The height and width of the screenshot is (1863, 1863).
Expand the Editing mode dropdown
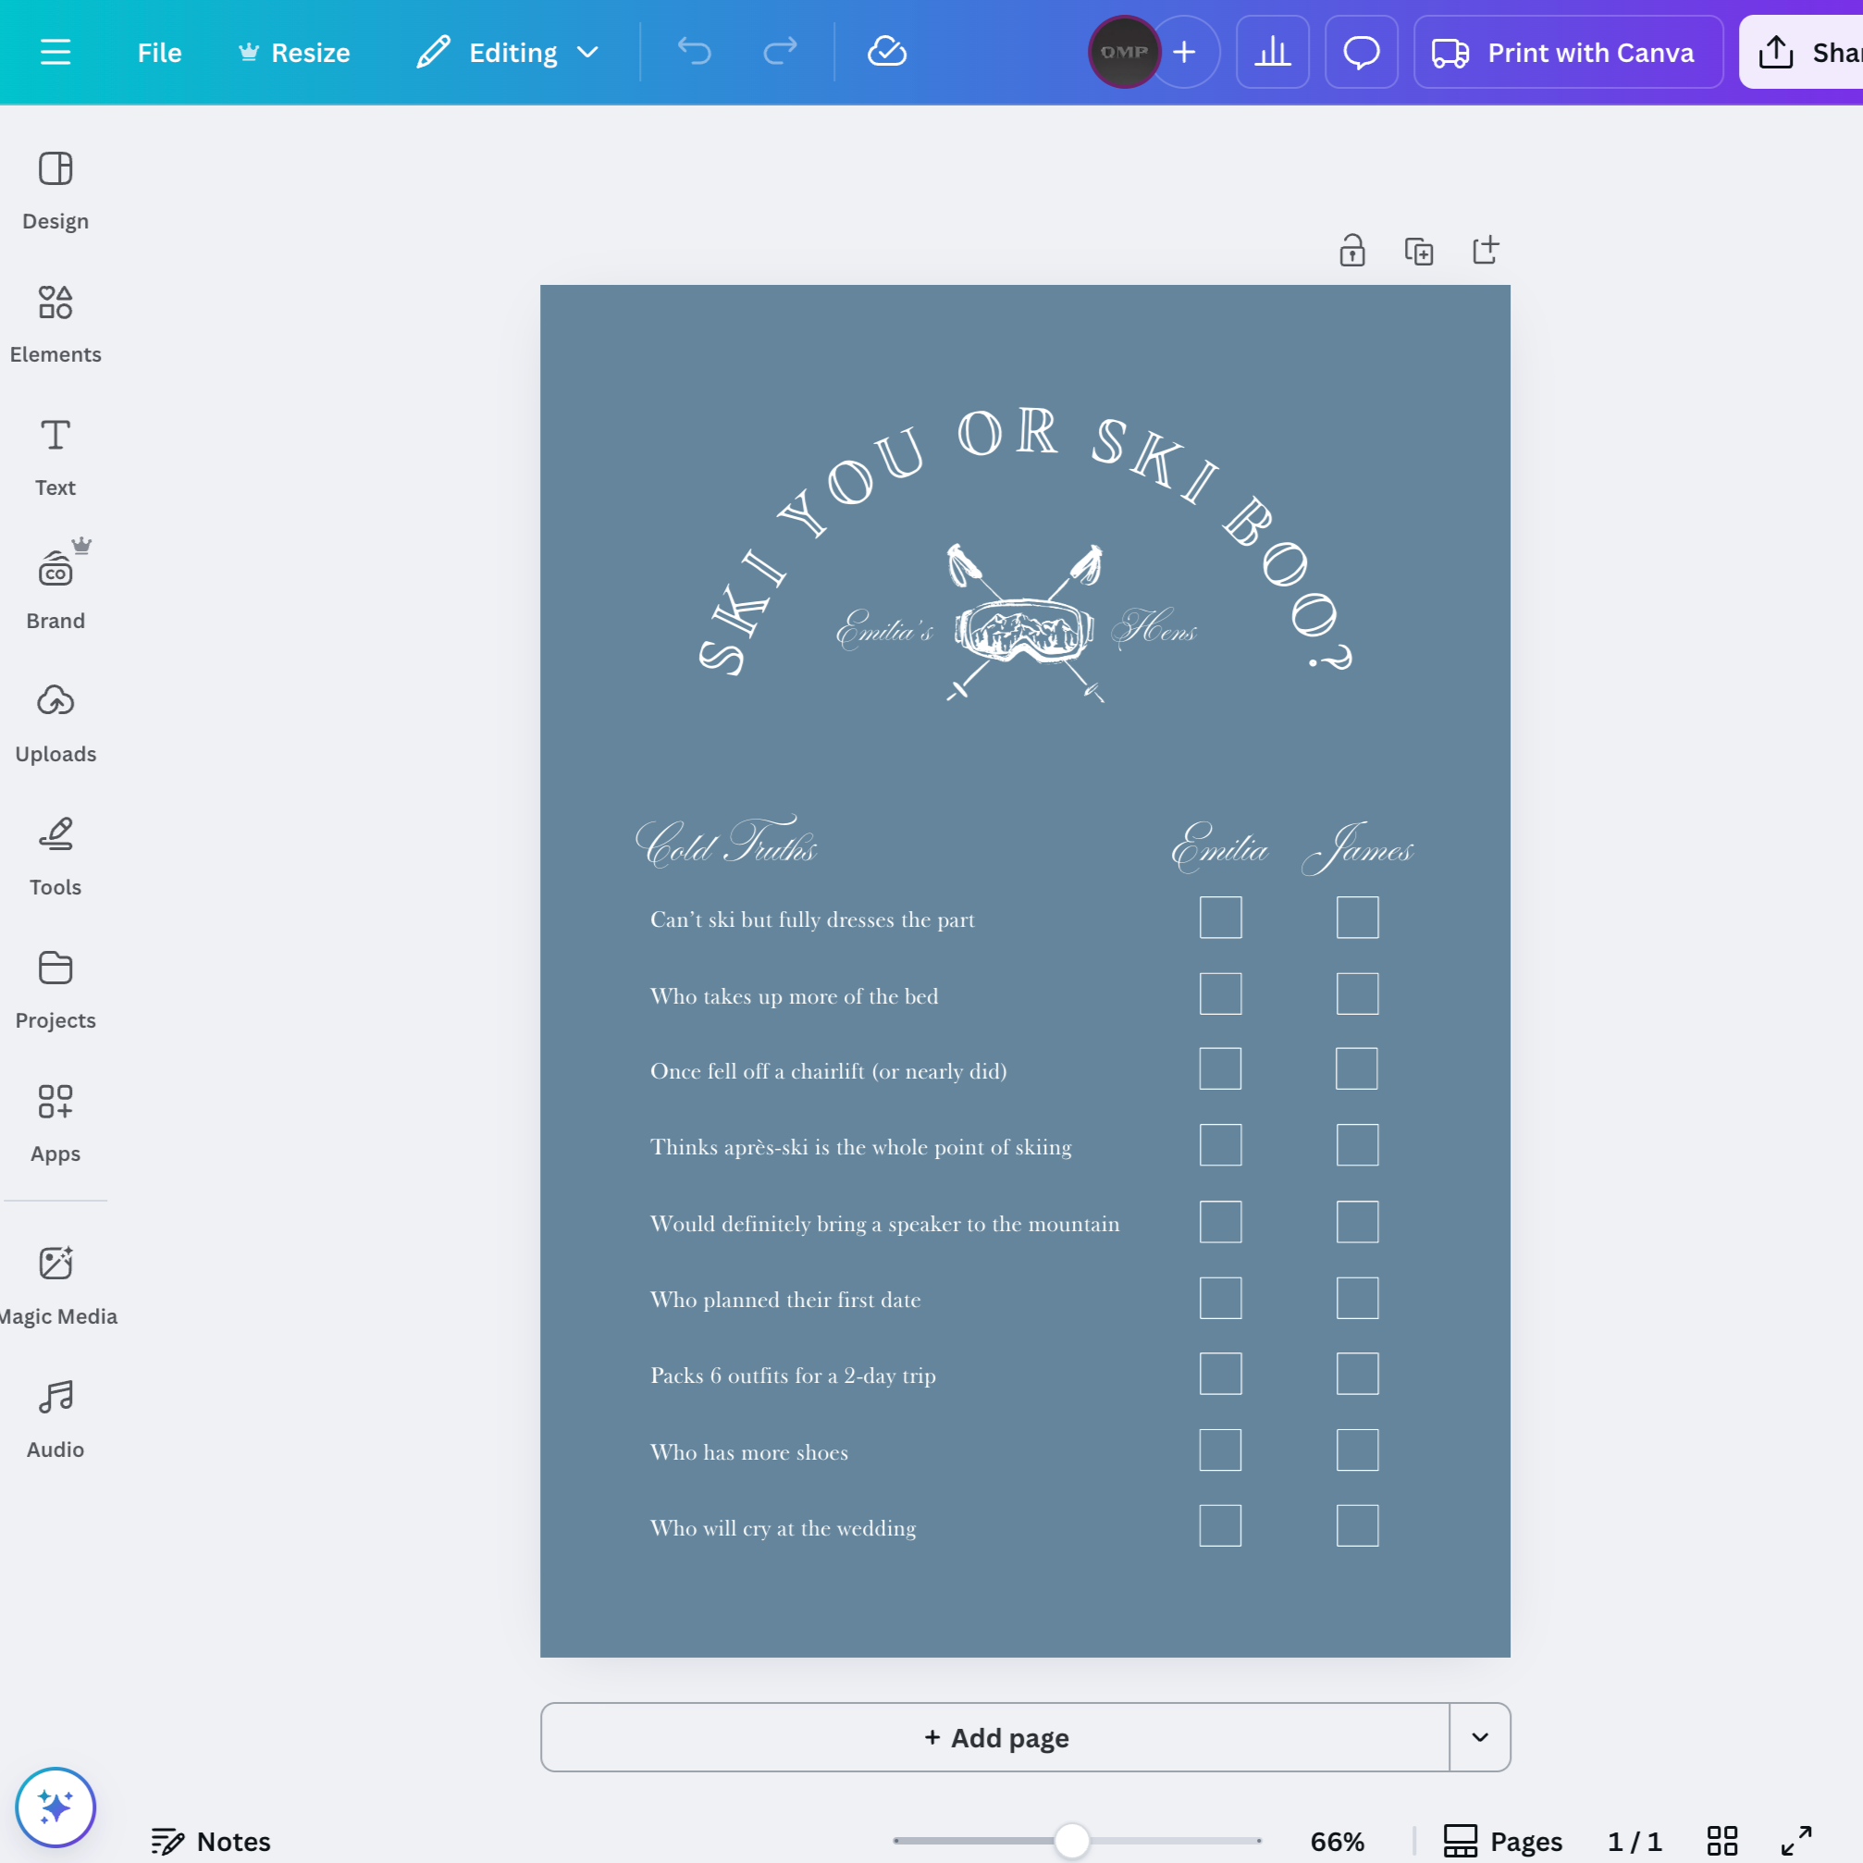pos(508,52)
